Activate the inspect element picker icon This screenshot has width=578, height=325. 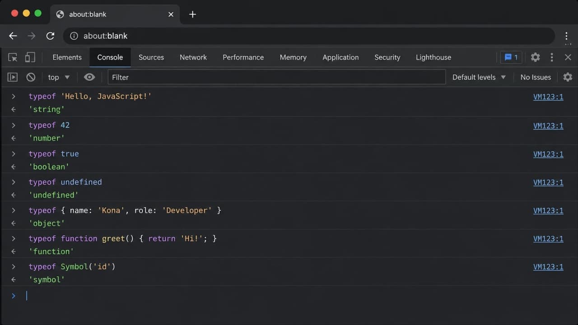13,57
